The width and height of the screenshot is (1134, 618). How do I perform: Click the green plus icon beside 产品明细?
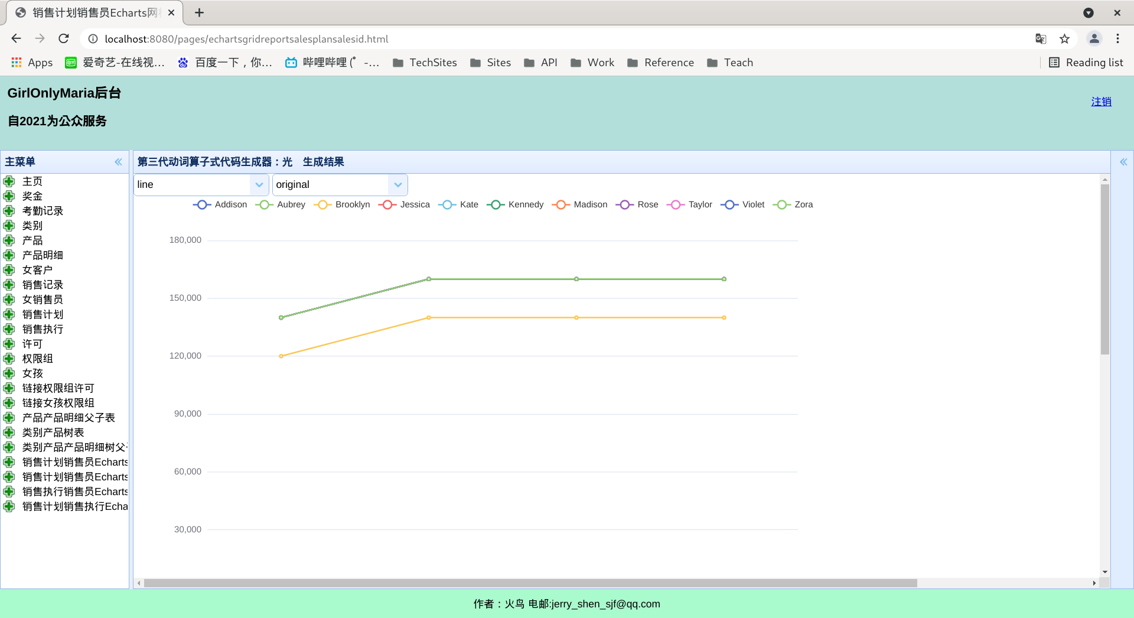point(9,255)
